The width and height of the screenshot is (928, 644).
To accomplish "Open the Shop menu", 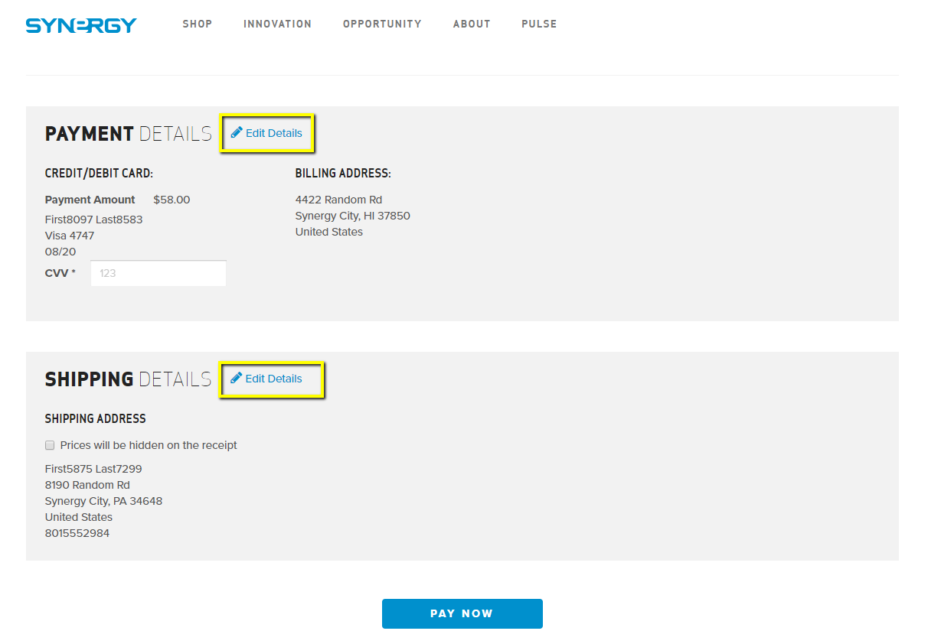I will pyautogui.click(x=198, y=24).
